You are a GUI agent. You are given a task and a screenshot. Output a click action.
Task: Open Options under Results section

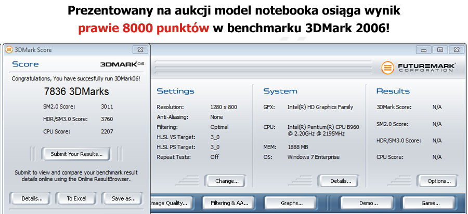click(439, 181)
